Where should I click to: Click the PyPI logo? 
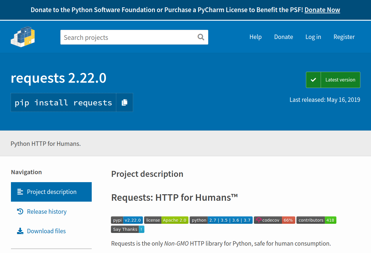click(22, 37)
